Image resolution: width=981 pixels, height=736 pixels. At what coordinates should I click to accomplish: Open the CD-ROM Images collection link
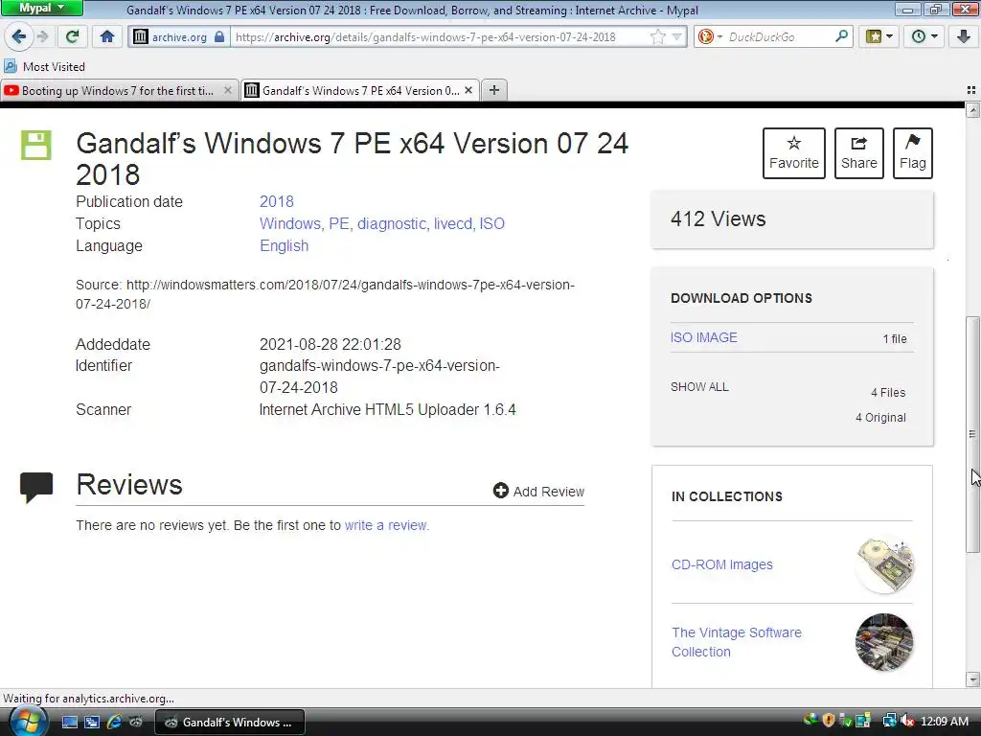coord(722,564)
